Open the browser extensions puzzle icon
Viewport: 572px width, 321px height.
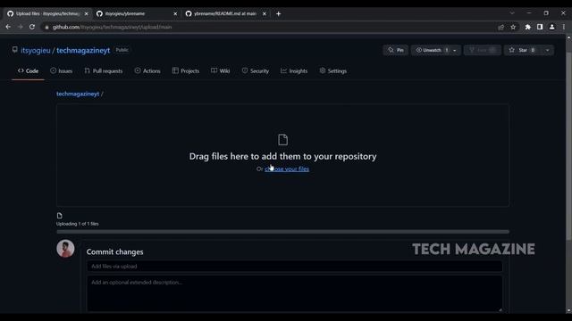(x=527, y=27)
